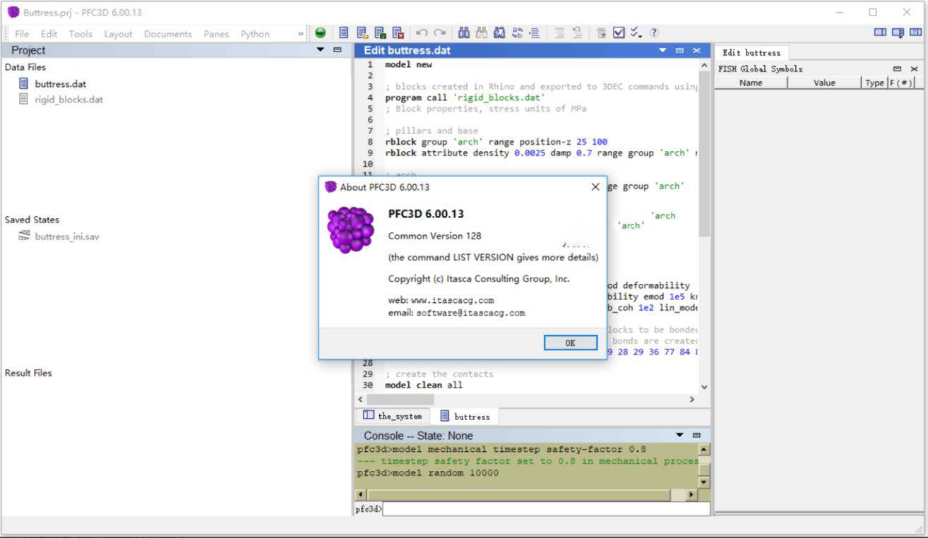928x538 pixels.
Task: Open the Panes menu
Action: [x=216, y=34]
